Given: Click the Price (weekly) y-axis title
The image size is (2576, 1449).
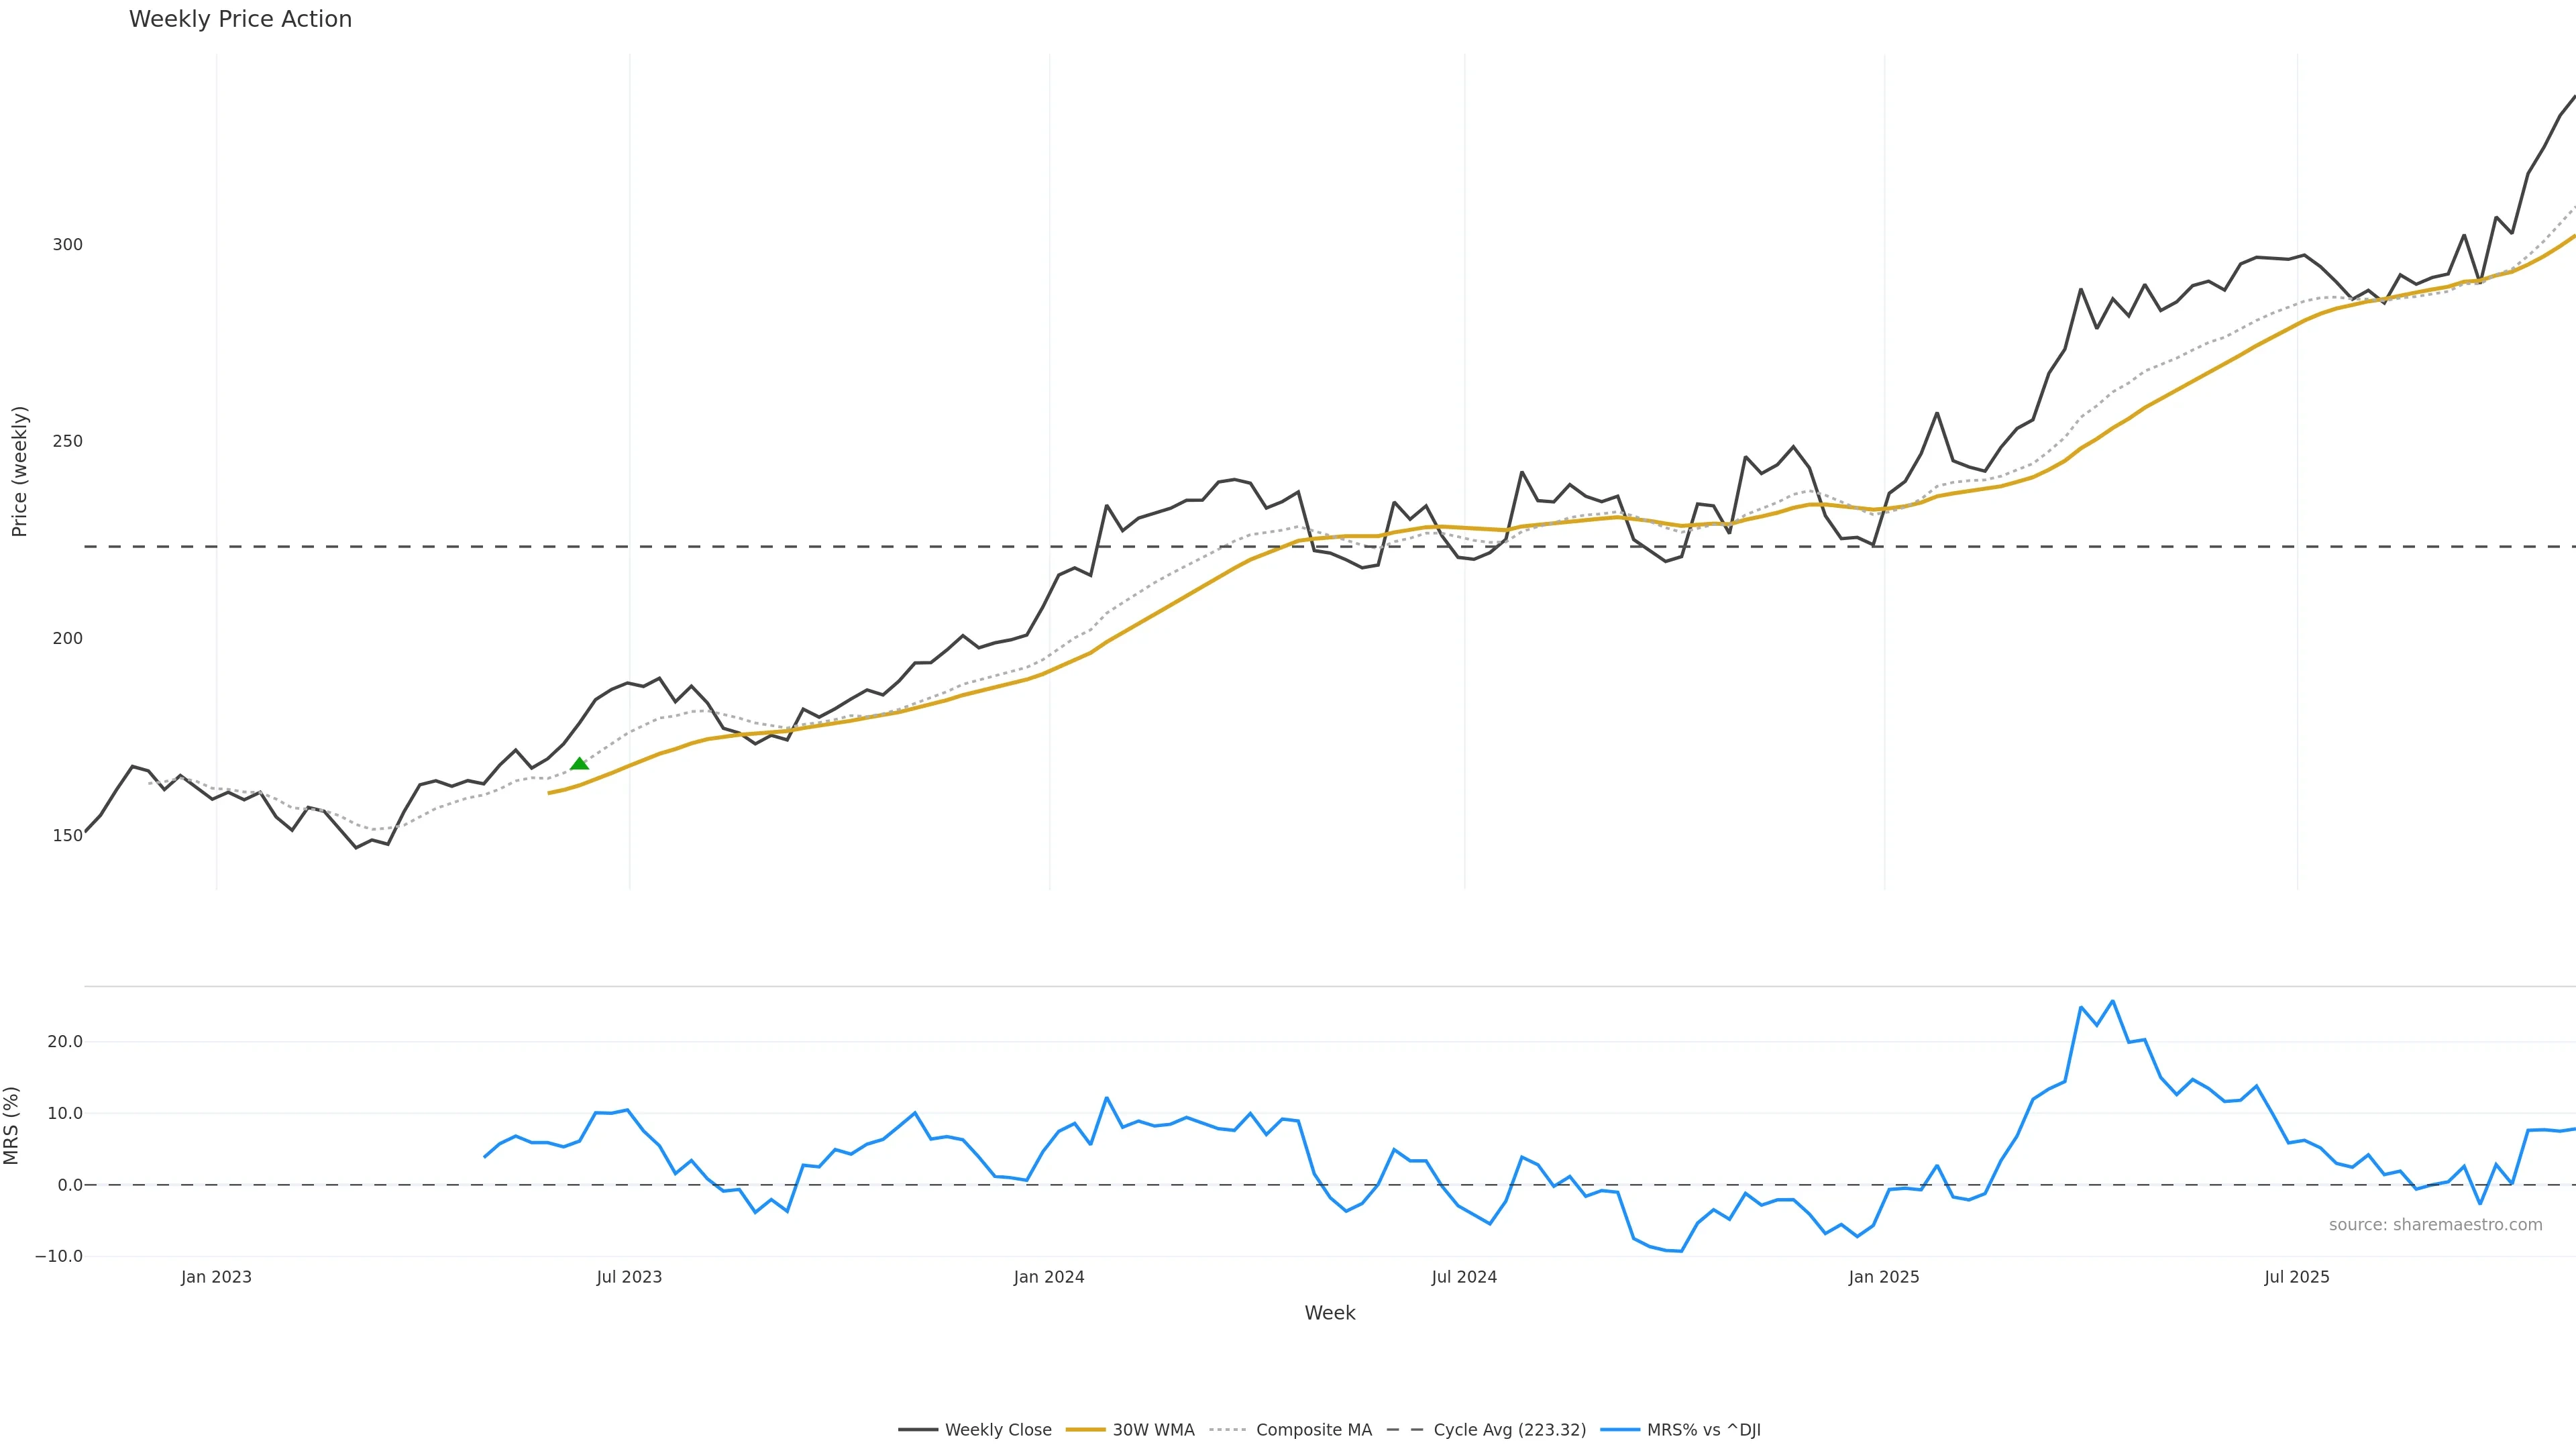Looking at the screenshot, I should [x=19, y=471].
